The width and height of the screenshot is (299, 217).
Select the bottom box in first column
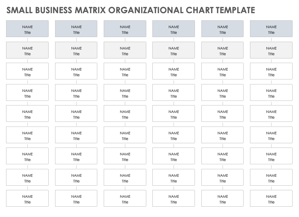(x=27, y=198)
